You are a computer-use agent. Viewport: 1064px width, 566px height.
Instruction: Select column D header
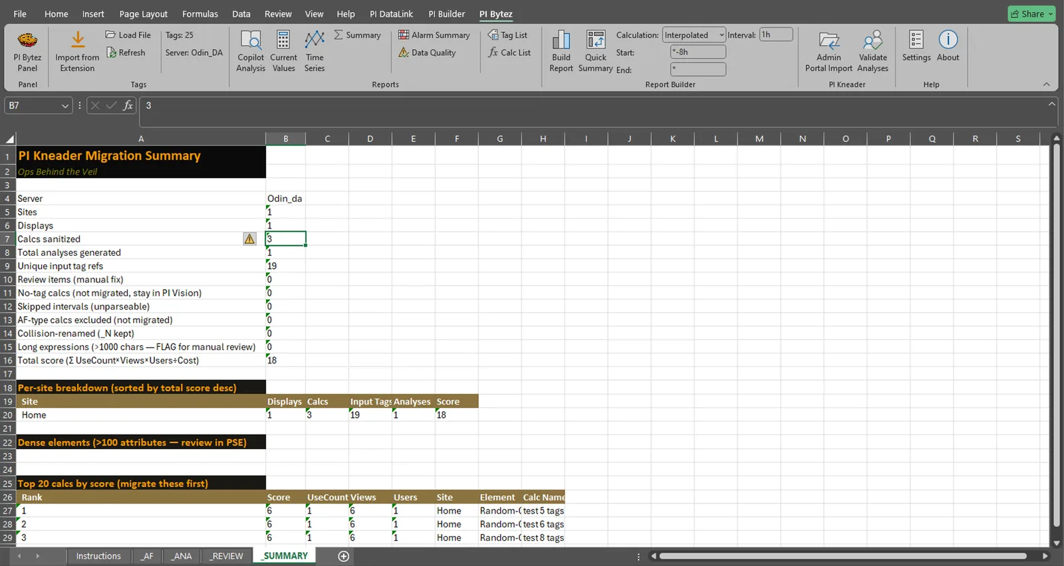tap(370, 139)
